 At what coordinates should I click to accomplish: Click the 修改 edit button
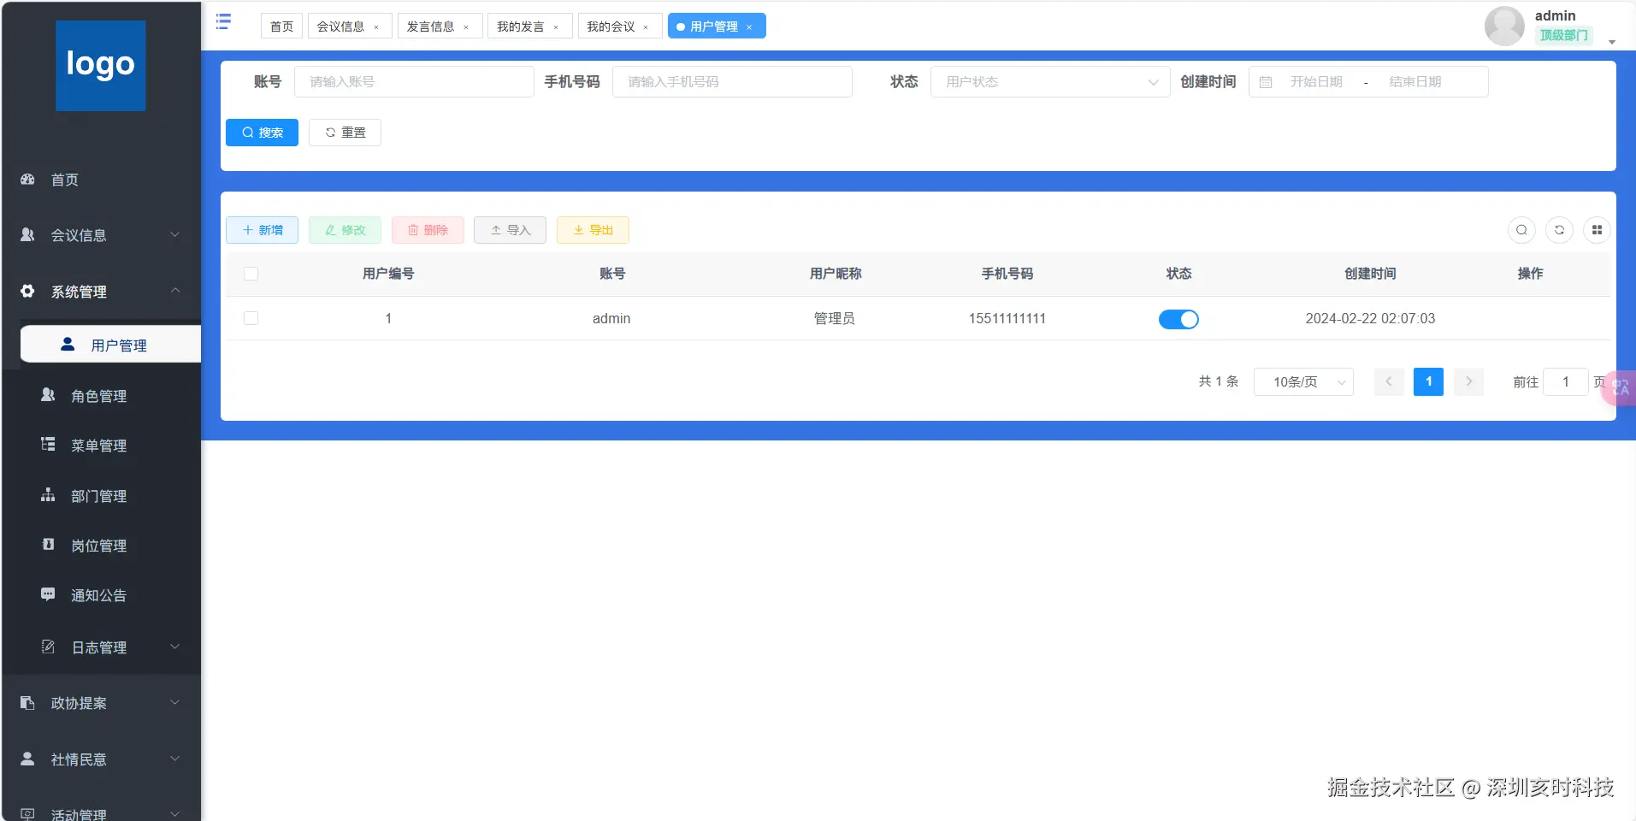pyautogui.click(x=345, y=230)
